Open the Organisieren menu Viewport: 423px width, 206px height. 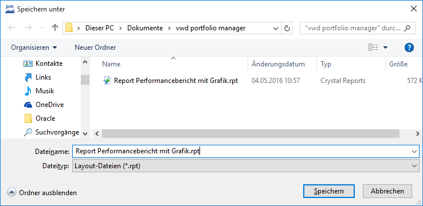(x=34, y=47)
